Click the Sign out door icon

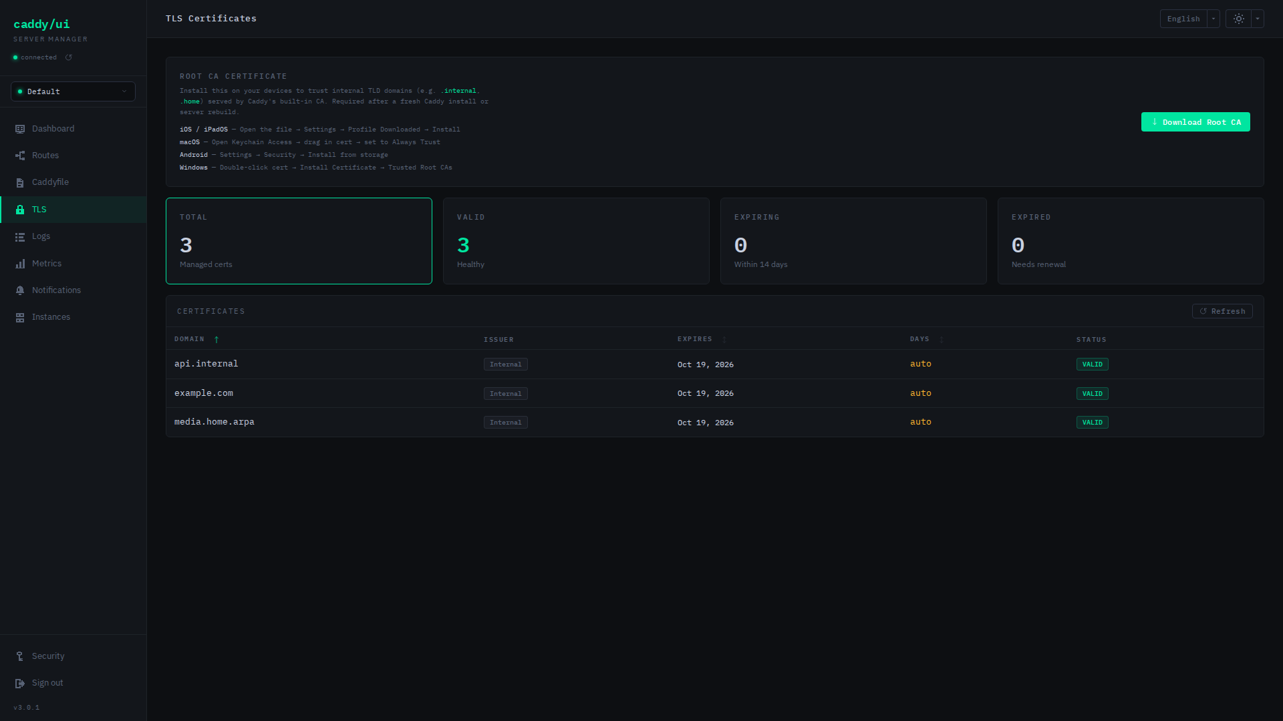click(20, 683)
